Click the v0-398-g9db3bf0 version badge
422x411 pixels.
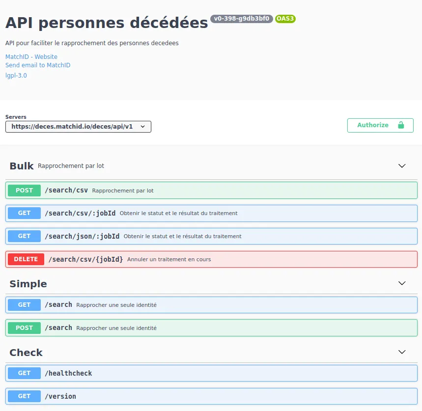(x=241, y=19)
